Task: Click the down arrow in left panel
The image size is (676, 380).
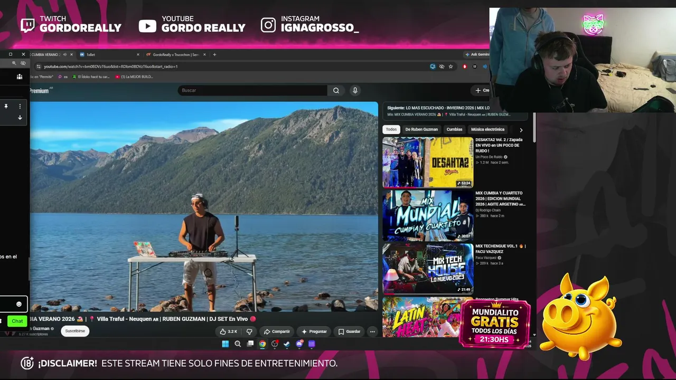Action: (x=20, y=118)
